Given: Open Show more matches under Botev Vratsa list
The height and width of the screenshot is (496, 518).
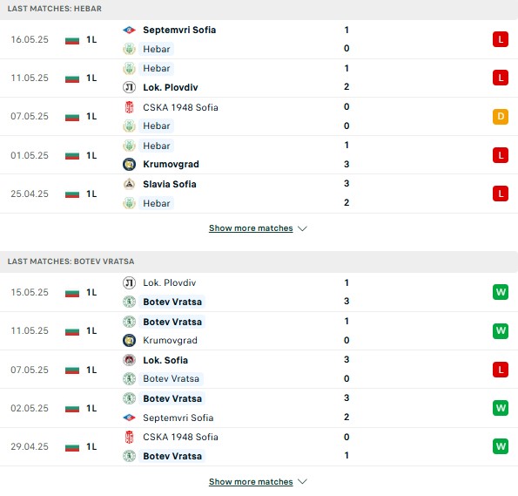Looking at the screenshot, I should tap(251, 482).
